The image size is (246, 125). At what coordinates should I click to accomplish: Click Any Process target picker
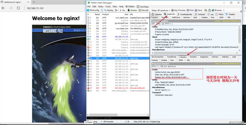coord(178,10)
